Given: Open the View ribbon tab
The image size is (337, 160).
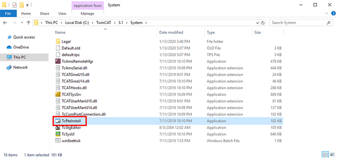Looking at the screenshot, I should coord(62,14).
